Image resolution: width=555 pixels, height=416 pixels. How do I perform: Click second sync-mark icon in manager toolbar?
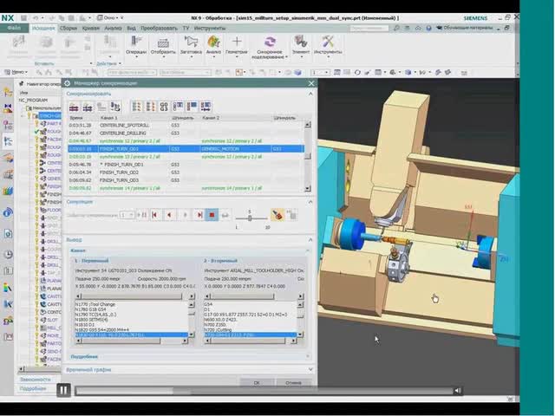click(88, 107)
